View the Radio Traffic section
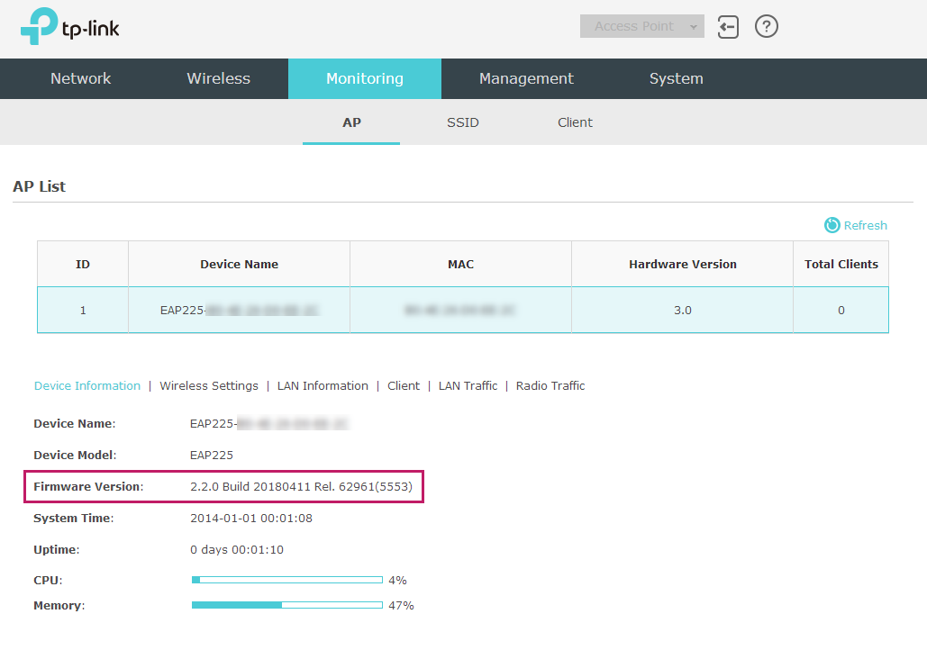 pos(550,385)
